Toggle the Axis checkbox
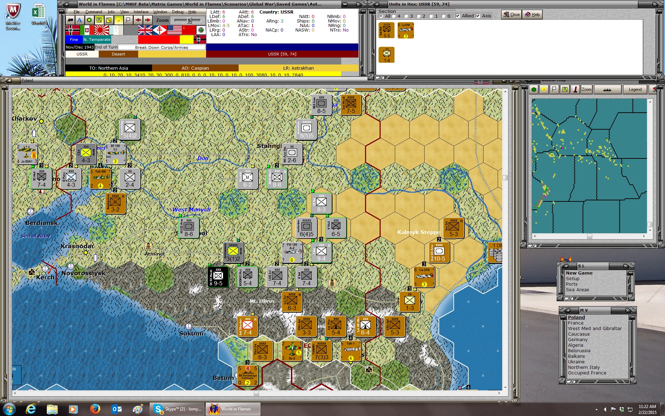Image resolution: width=665 pixels, height=416 pixels. pyautogui.click(x=478, y=16)
